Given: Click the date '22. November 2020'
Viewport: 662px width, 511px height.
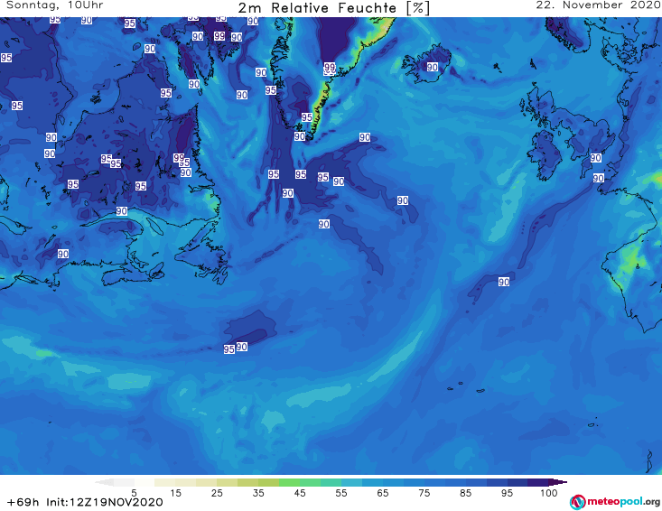Looking at the screenshot, I should pyautogui.click(x=598, y=5).
